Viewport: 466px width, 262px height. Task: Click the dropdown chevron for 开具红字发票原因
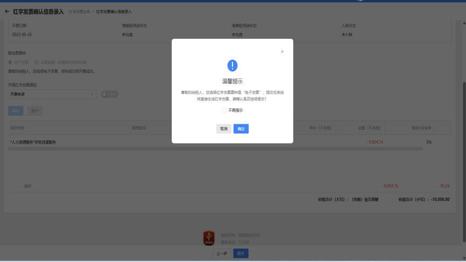pyautogui.click(x=91, y=94)
